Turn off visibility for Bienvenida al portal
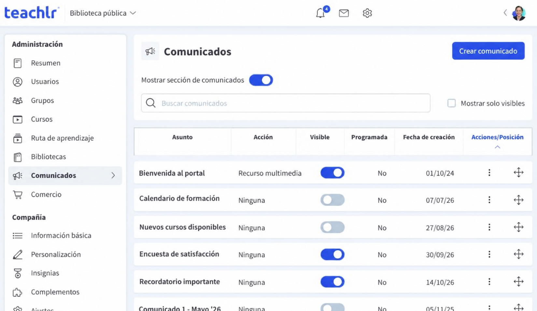This screenshot has height=311, width=537. [332, 173]
